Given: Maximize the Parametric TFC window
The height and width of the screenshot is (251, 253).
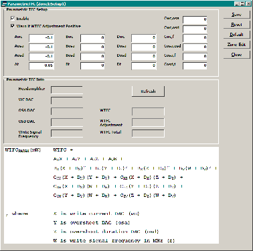Looking at the screenshot, I should click(242, 4).
